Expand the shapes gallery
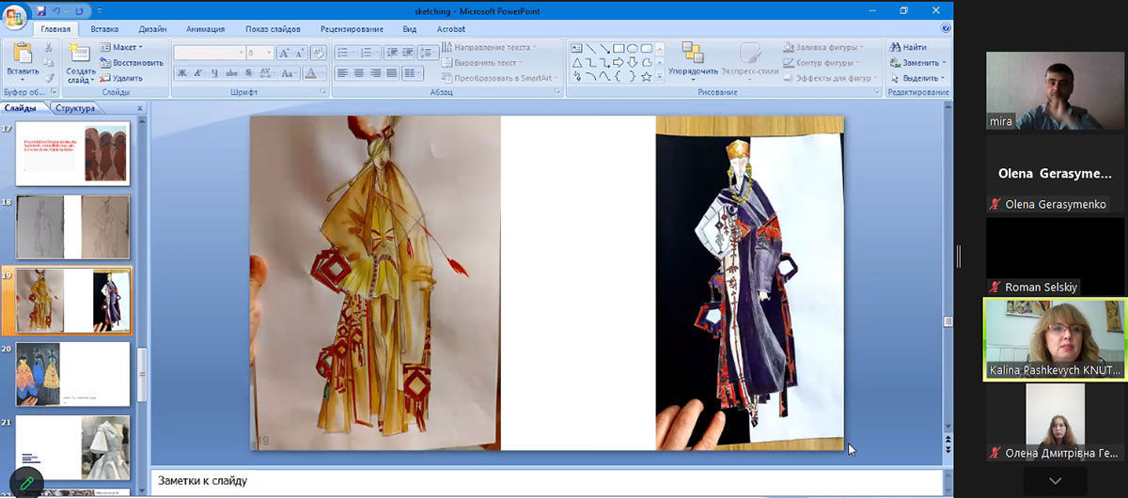The height and width of the screenshot is (498, 1128). (x=660, y=76)
